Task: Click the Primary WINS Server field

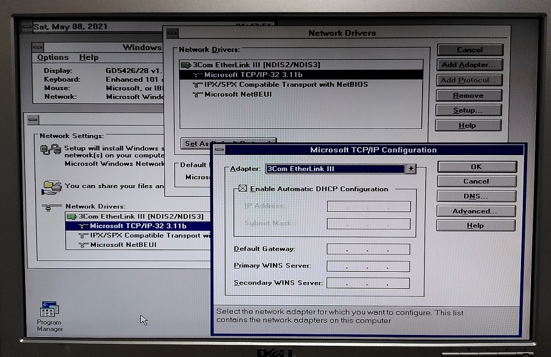Action: tap(368, 266)
